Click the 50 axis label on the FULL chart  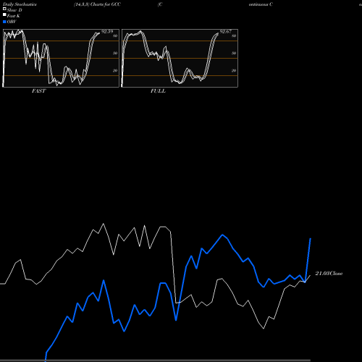pos(234,54)
